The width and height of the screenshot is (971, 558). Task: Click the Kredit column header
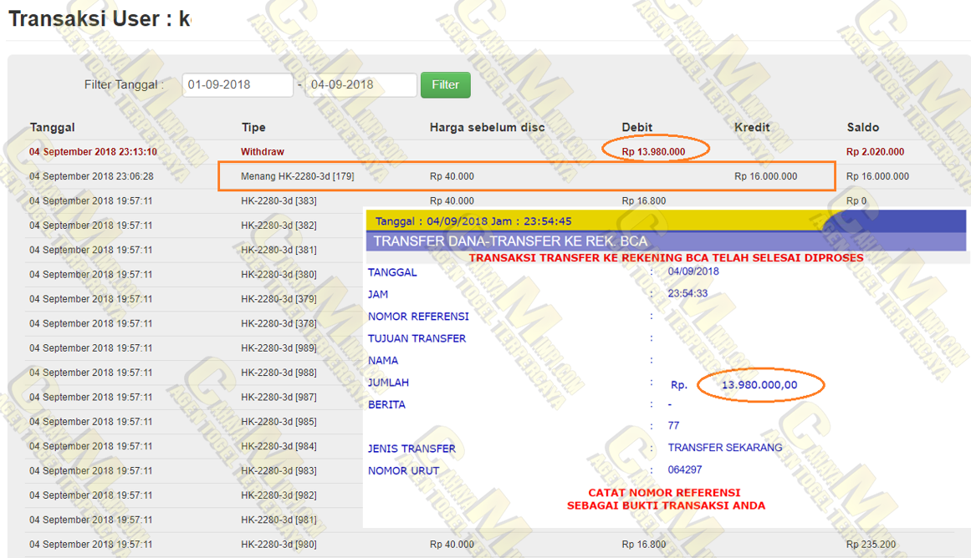752,127
